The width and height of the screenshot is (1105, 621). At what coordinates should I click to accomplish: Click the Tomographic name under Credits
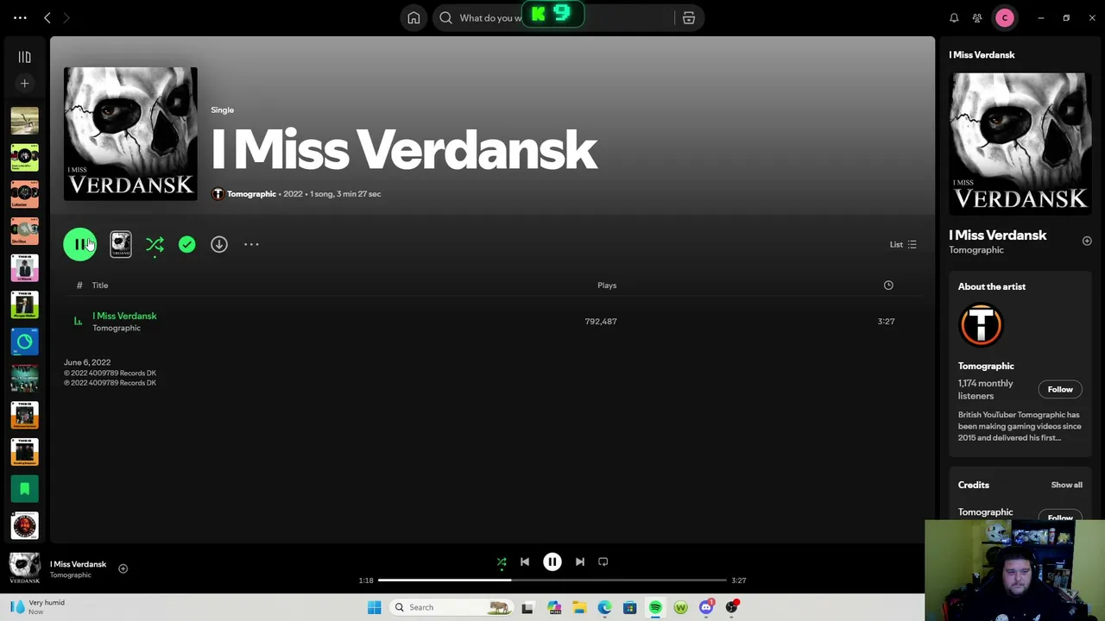[985, 512]
